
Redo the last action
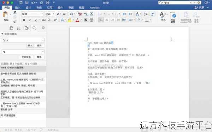coord(41,2)
